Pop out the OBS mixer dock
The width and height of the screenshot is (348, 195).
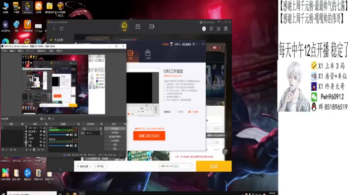(78, 124)
